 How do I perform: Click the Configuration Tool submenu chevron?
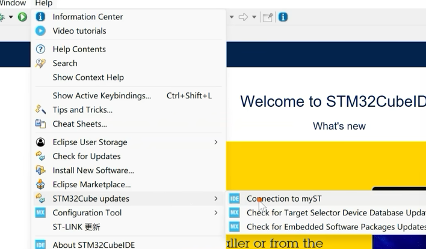pyautogui.click(x=216, y=212)
